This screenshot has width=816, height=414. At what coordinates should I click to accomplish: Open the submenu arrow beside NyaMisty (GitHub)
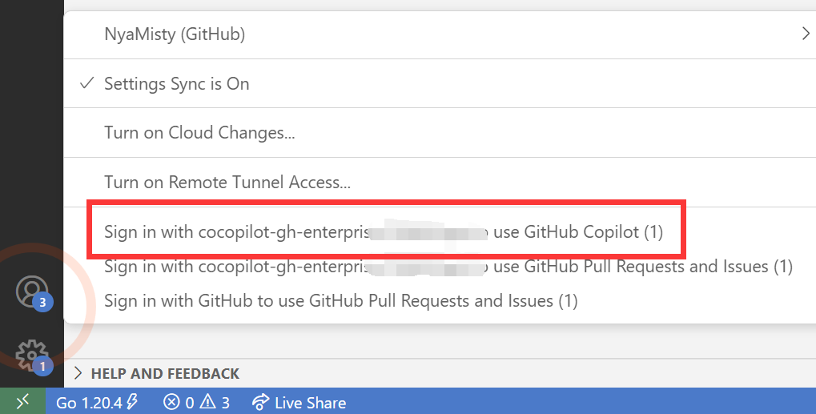(805, 34)
